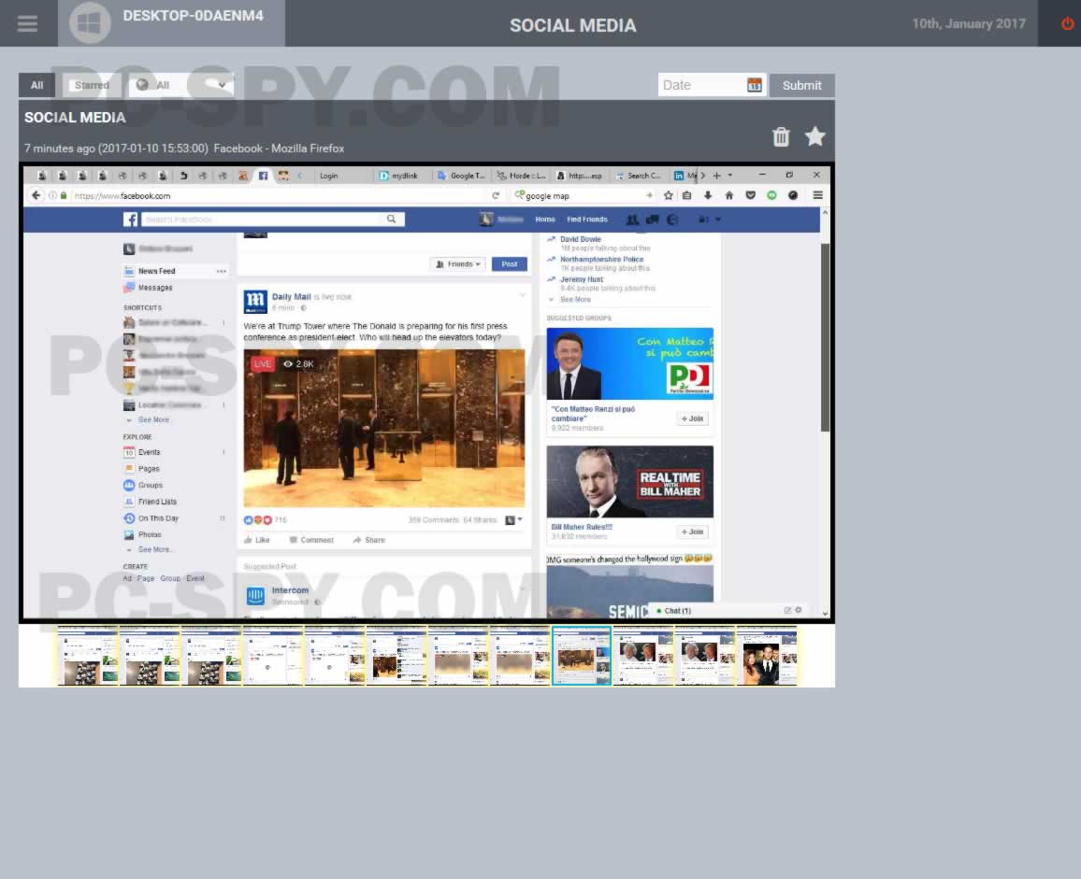The height and width of the screenshot is (879, 1081).
Task: Expand See More under trending topics
Action: click(x=575, y=300)
